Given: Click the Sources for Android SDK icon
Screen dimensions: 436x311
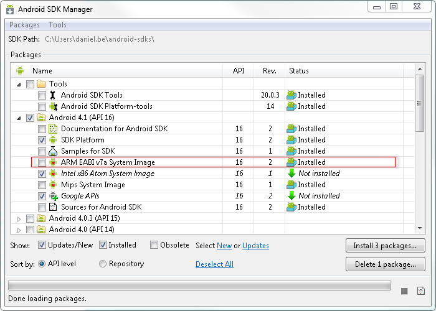Looking at the screenshot, I should pos(53,207).
